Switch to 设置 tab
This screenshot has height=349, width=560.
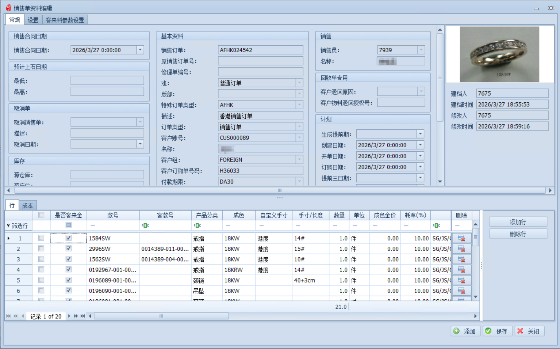pos(33,20)
